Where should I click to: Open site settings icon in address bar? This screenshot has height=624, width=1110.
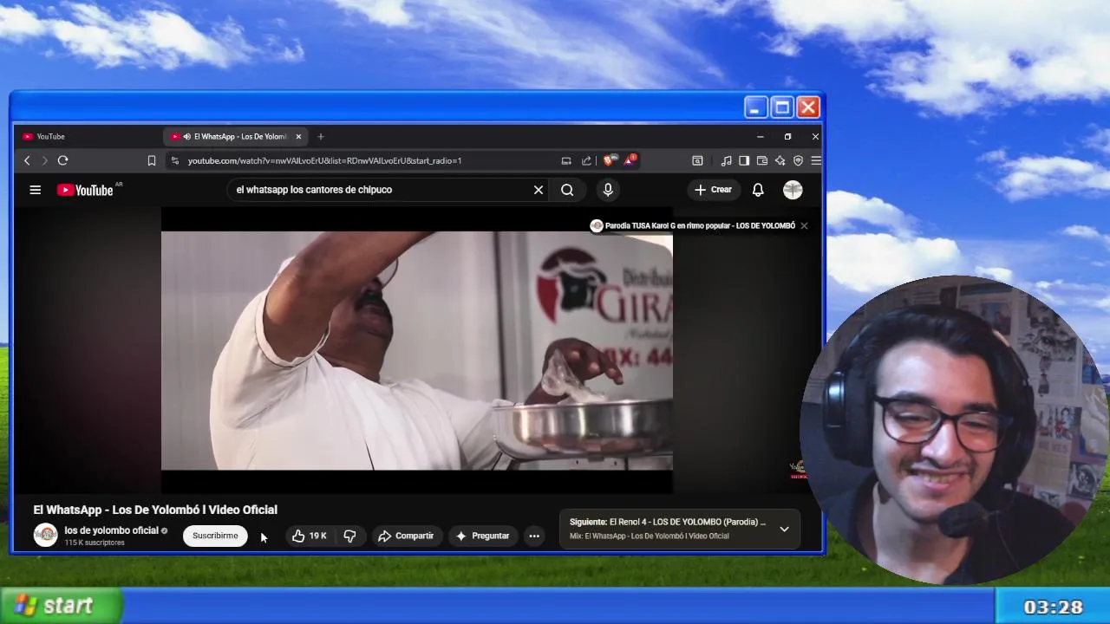175,160
